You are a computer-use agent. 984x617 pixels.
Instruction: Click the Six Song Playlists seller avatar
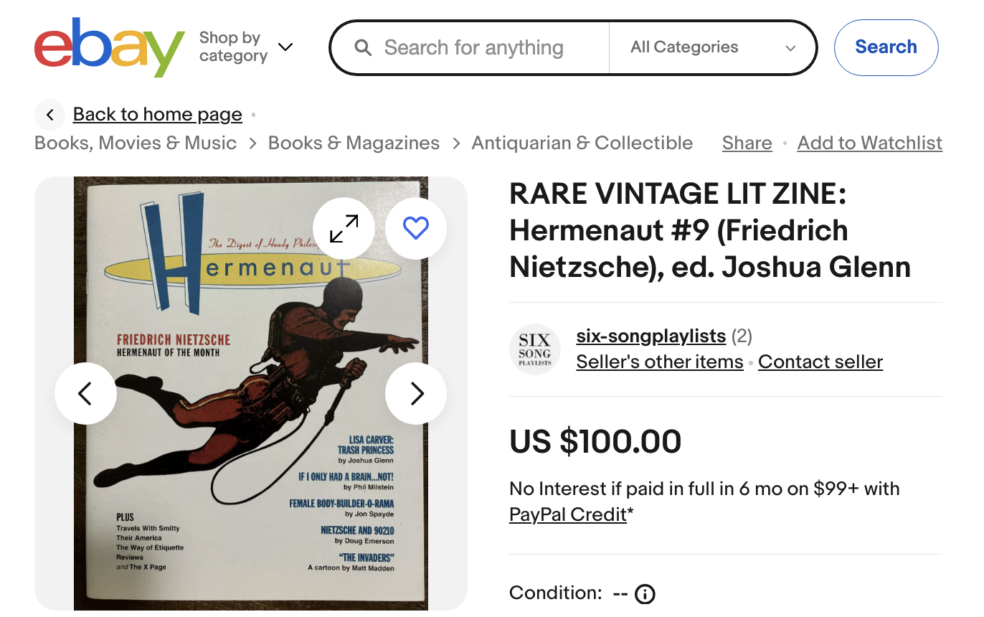click(534, 349)
